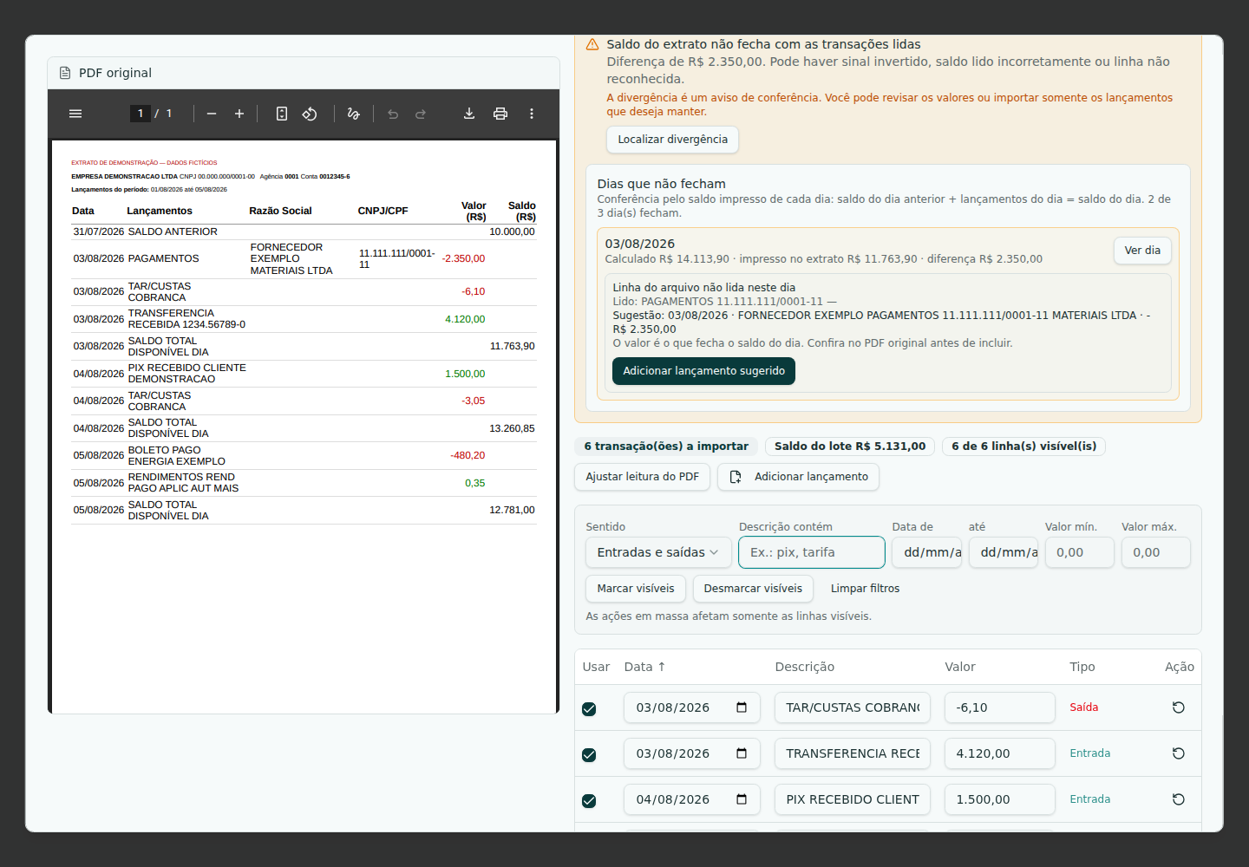1249x867 pixels.
Task: Click Limpar filtros link
Action: click(865, 589)
